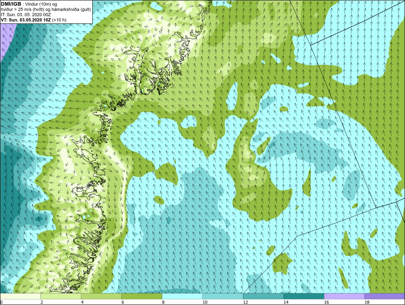Click the 14-16 m/s dark teal legend swatch
This screenshot has width=405, height=305.
[304, 296]
